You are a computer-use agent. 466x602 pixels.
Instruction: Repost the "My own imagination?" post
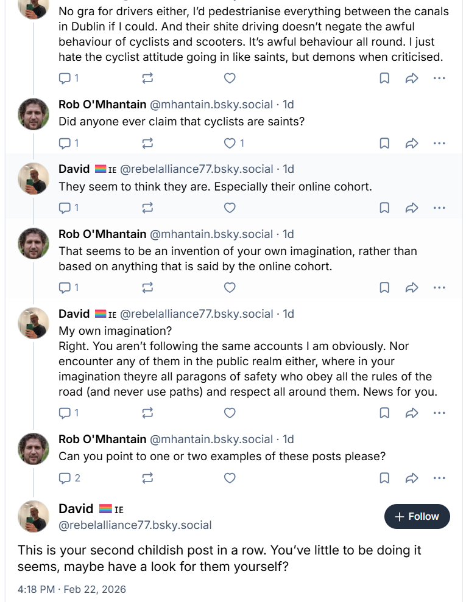(x=147, y=413)
